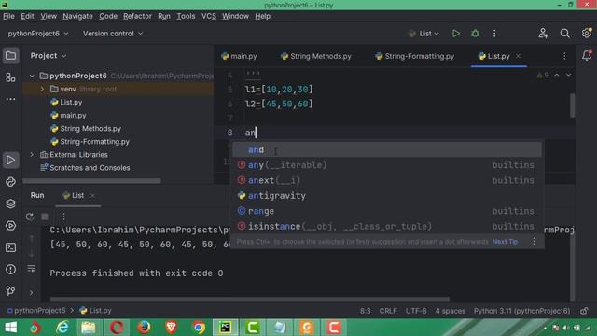Image resolution: width=597 pixels, height=336 pixels.
Task: Open IDE settings gear
Action: 587,34
